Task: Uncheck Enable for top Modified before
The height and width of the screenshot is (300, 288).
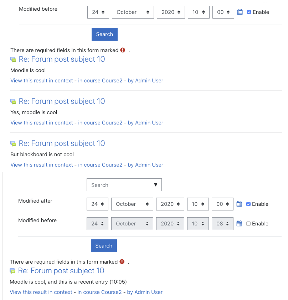Action: point(249,12)
